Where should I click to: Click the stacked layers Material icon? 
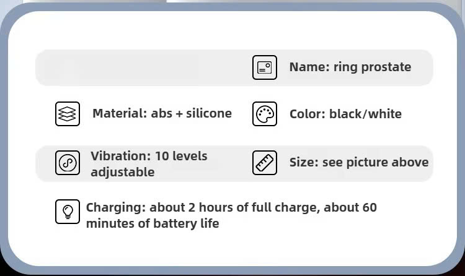(68, 114)
